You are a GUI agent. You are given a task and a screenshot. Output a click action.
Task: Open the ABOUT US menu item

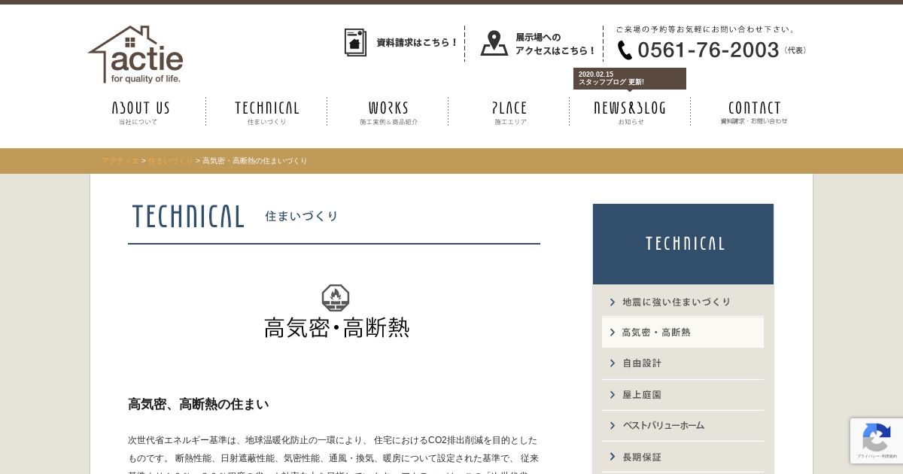(141, 111)
